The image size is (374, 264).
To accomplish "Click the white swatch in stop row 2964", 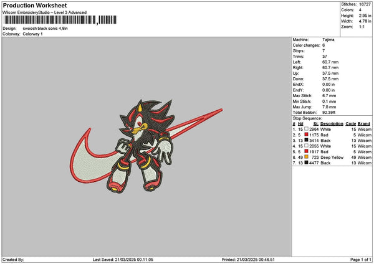I will (x=306, y=129).
